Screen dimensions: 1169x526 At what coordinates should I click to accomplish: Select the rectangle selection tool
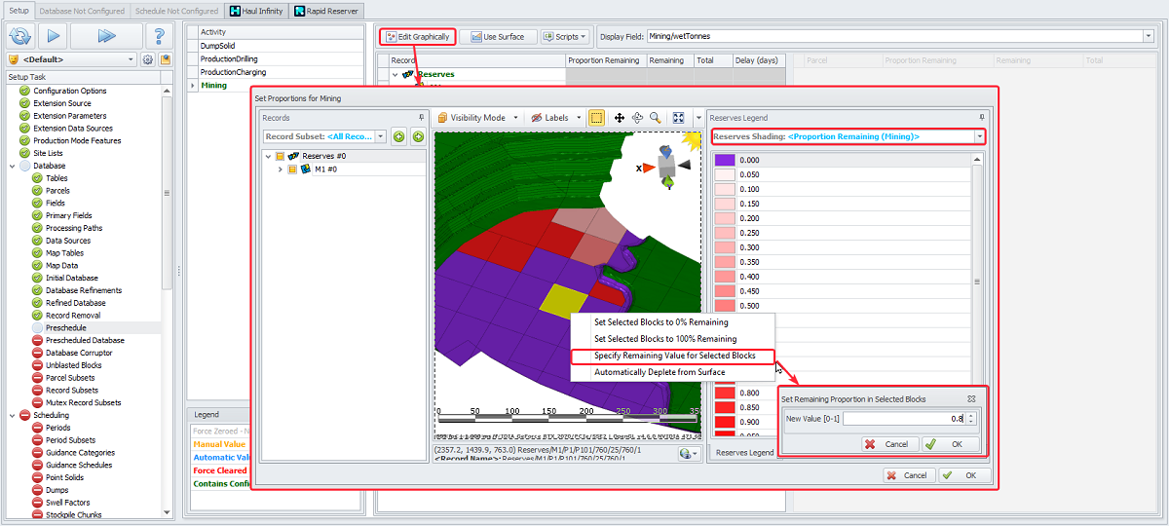coord(596,118)
